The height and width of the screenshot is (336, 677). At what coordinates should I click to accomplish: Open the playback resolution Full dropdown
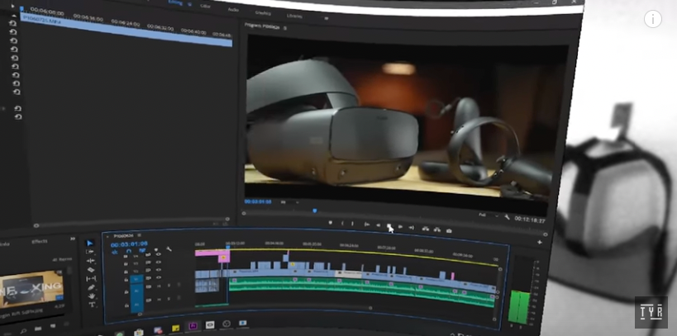point(488,215)
